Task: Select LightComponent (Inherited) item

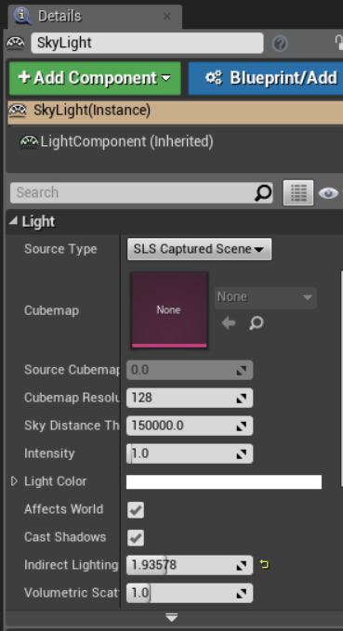Action: (117, 141)
